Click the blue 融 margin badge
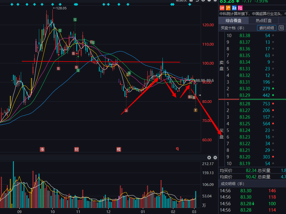 click(x=234, y=8)
